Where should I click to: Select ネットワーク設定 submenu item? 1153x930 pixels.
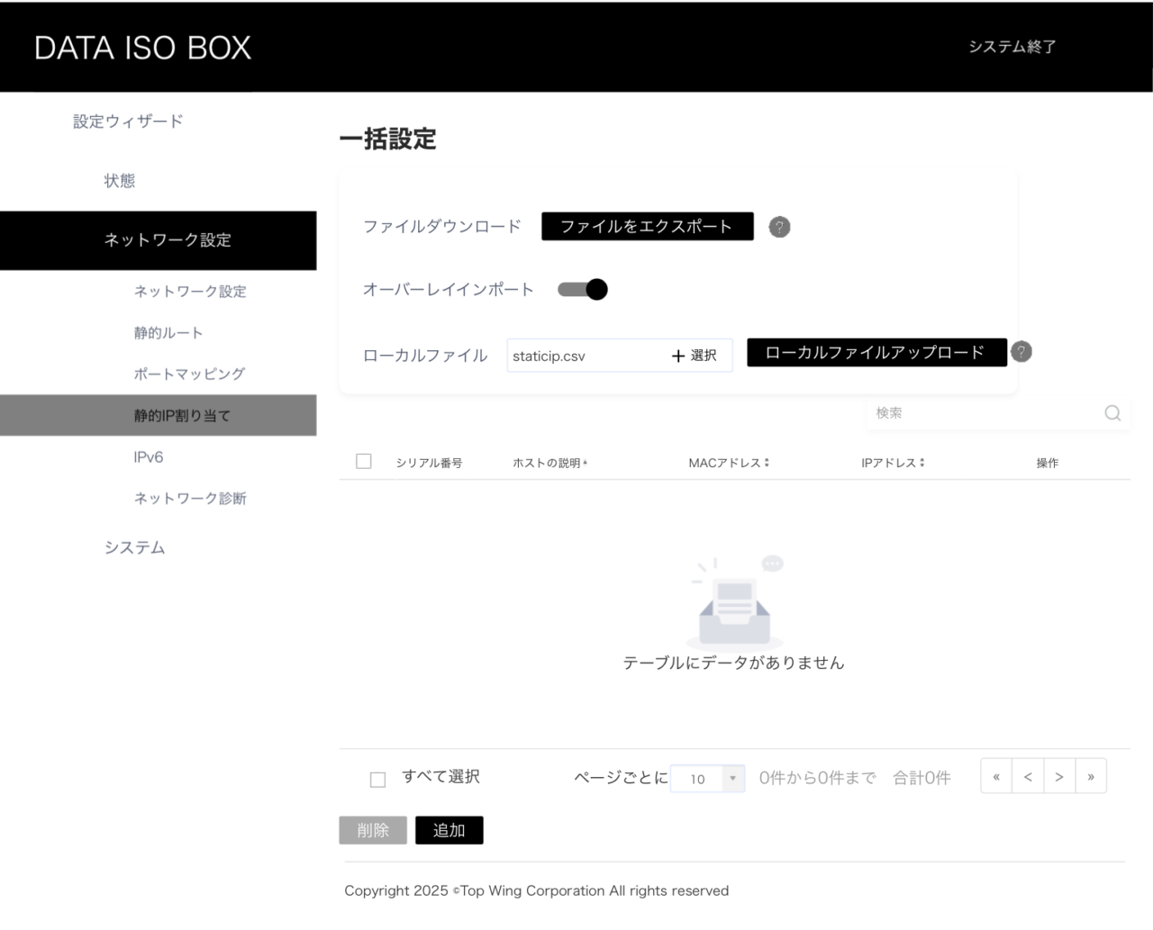coord(190,292)
